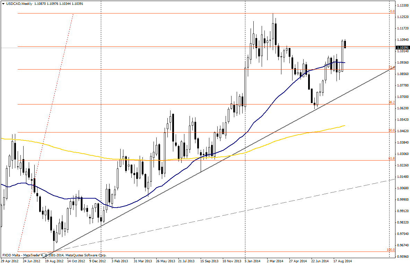Image resolution: width=410 pixels, height=264 pixels.
Task: Select the 0.0 Fibonacci level label
Action: (x=392, y=11)
